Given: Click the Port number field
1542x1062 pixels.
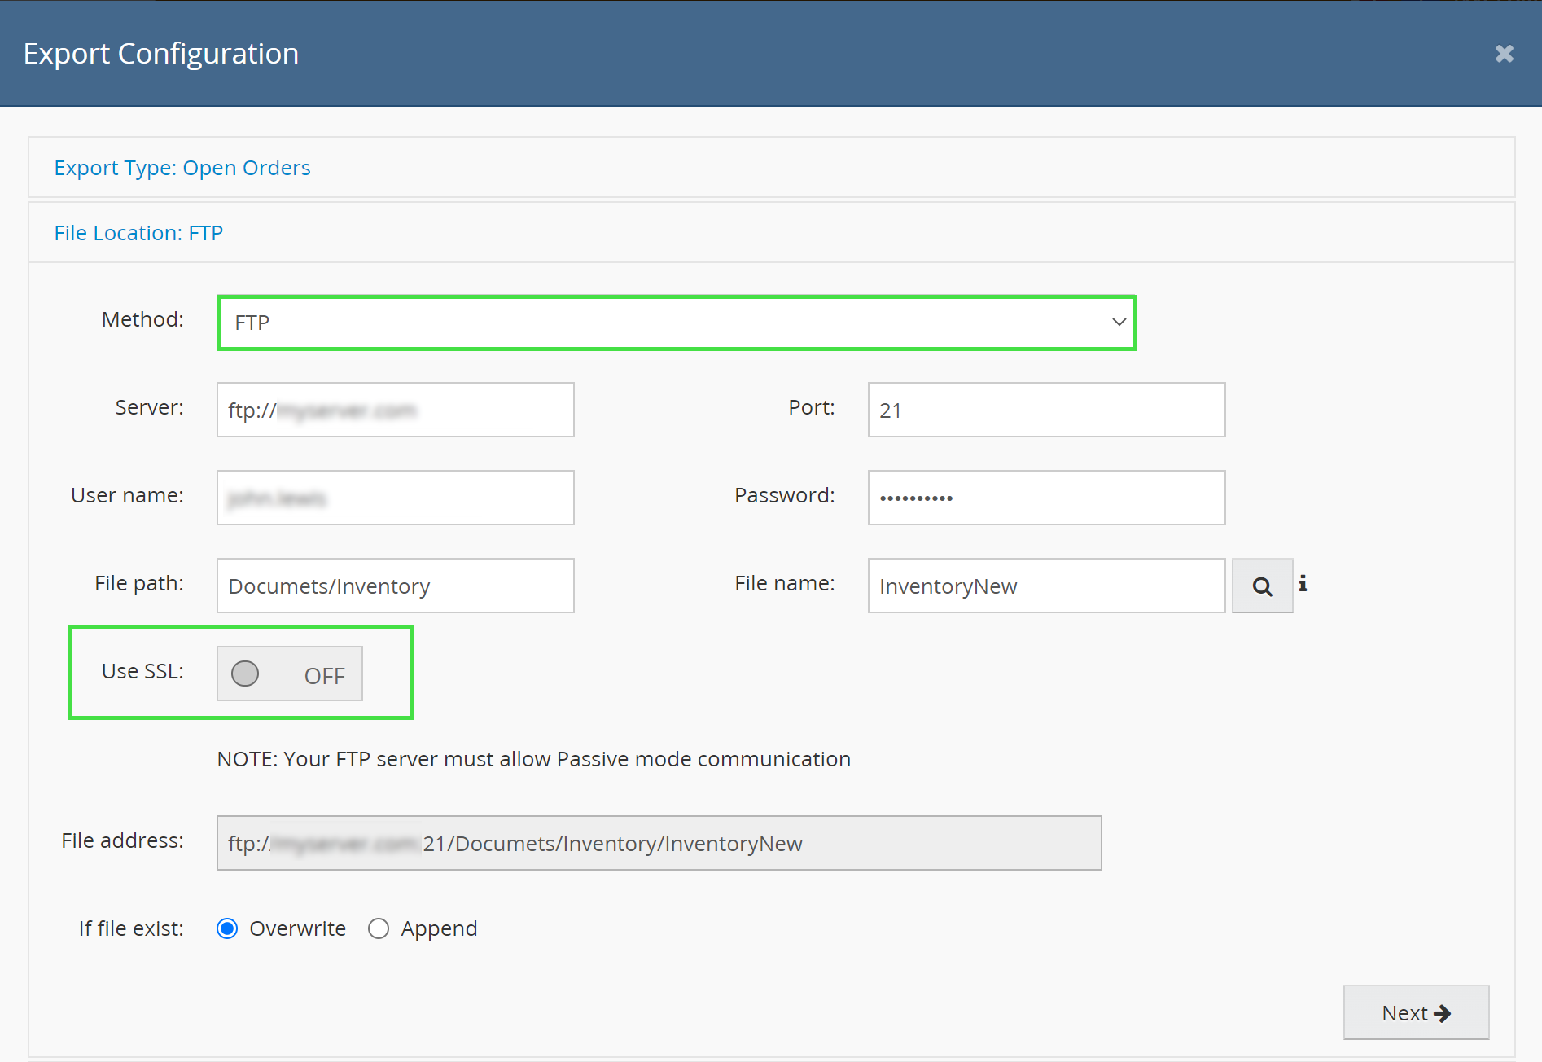Looking at the screenshot, I should [1046, 410].
